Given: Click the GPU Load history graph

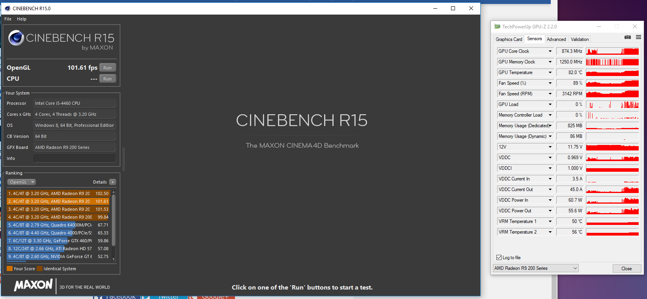Looking at the screenshot, I should (612, 104).
